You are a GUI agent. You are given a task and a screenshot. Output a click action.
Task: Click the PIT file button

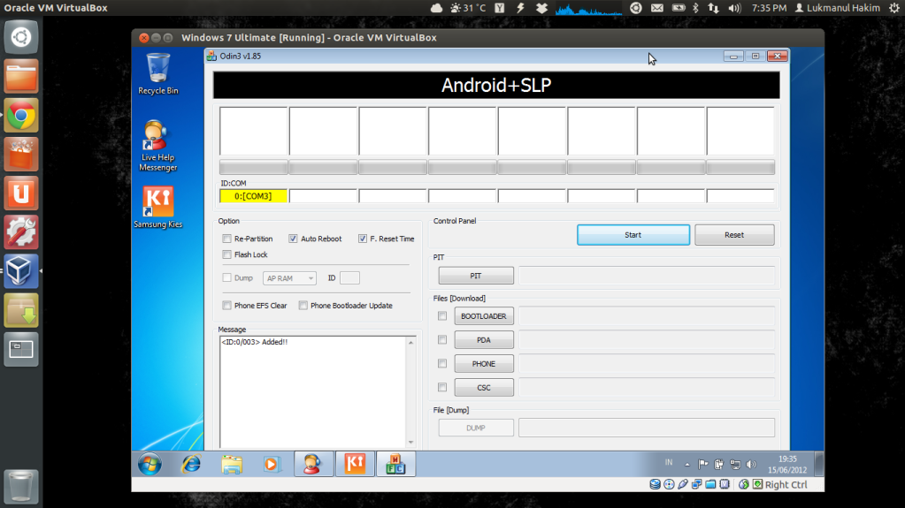[476, 276]
